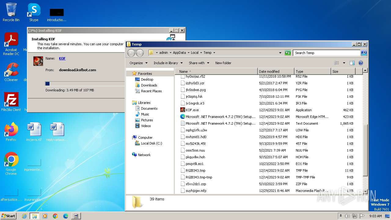Open Recycle Bin desktop icon
The height and width of the screenshot is (220, 391).
tap(11, 12)
